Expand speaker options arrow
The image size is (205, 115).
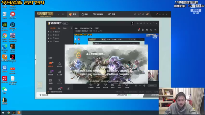[x=130, y=85]
